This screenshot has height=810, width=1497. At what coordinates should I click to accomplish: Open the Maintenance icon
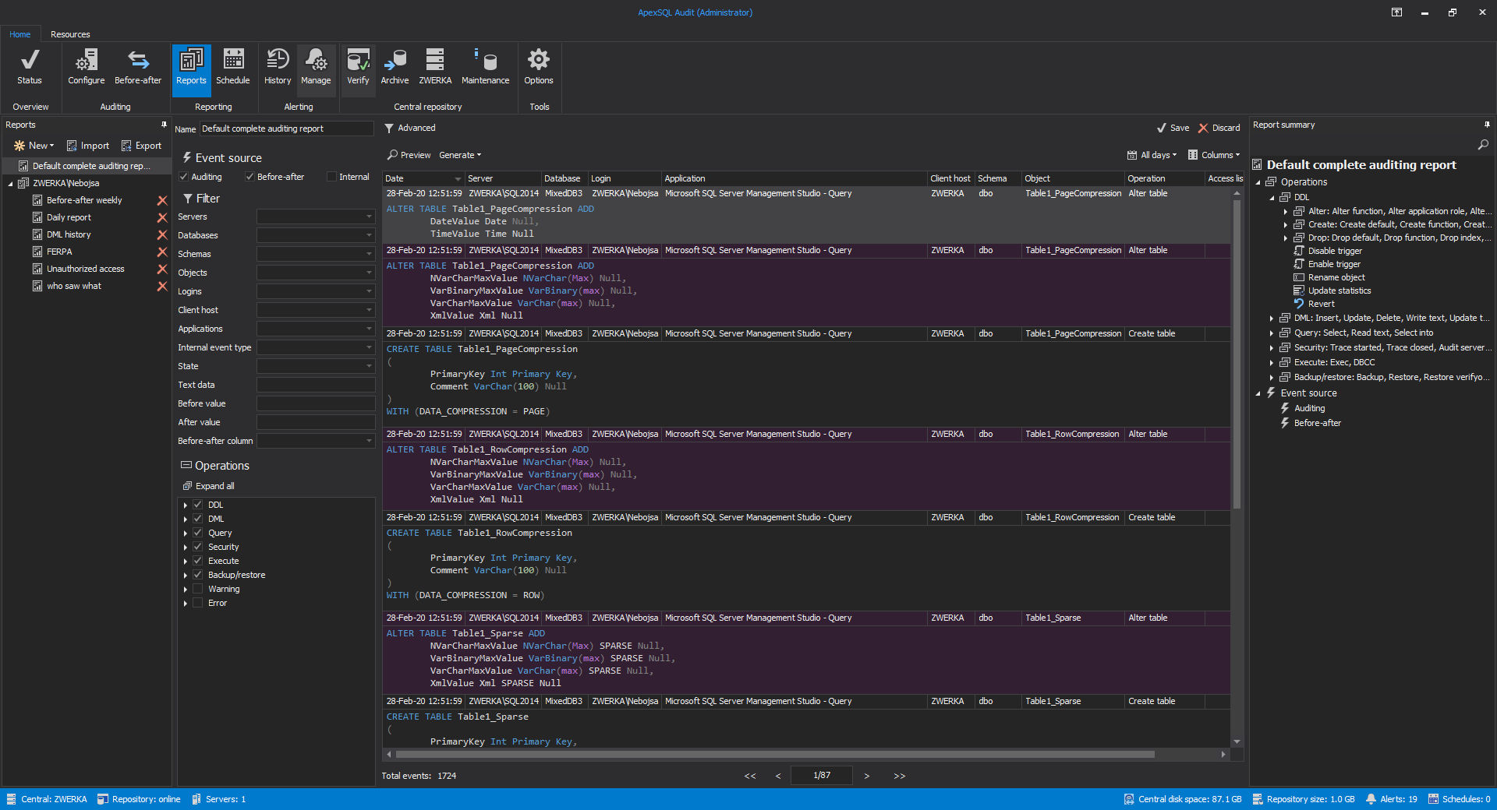click(x=485, y=67)
